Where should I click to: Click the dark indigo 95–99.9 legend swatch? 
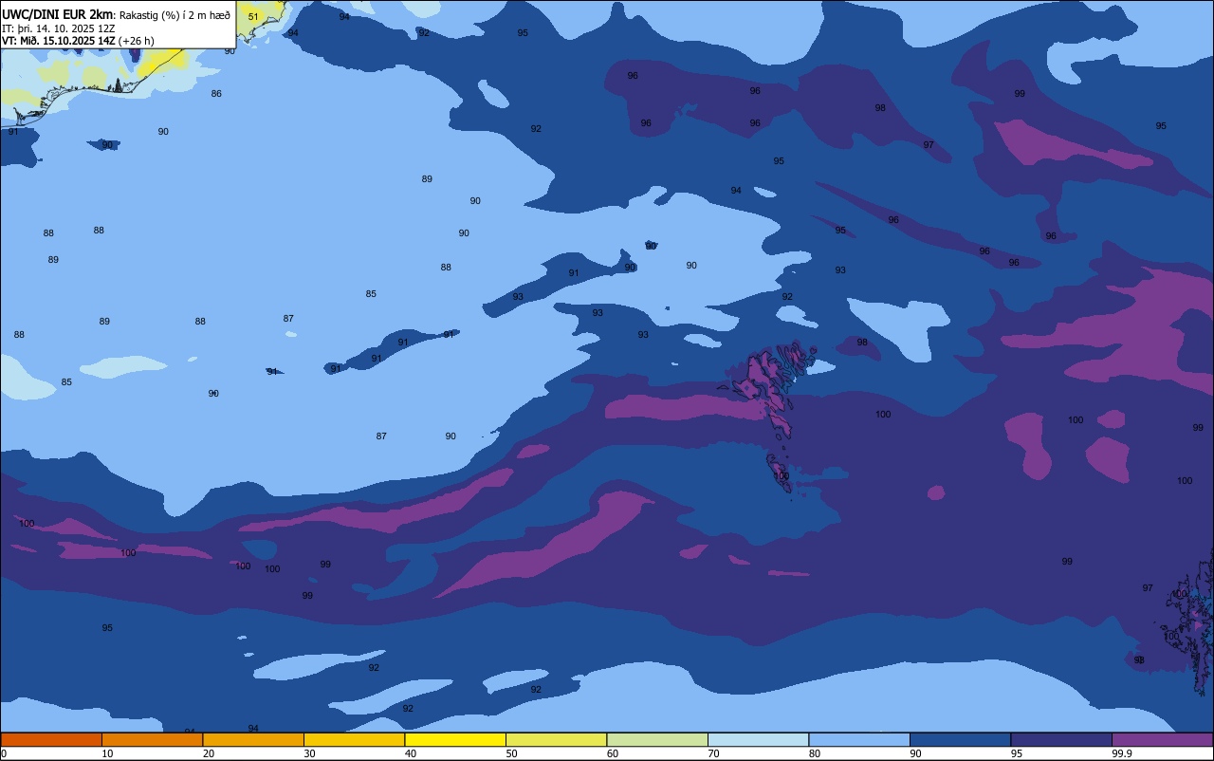[x=1061, y=739]
